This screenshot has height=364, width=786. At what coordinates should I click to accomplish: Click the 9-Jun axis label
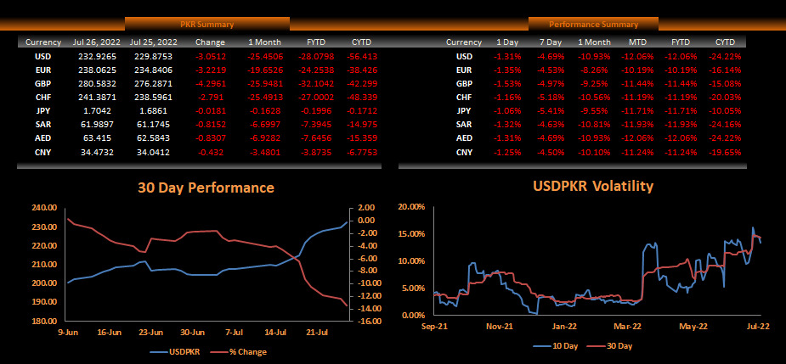[70, 333]
